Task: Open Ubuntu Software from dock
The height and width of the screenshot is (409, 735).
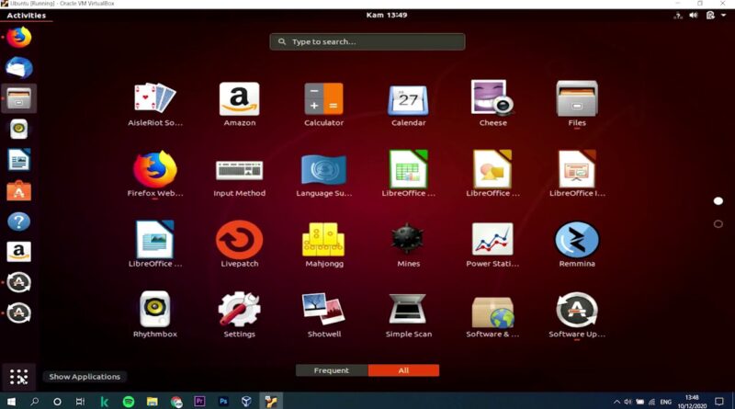Action: pos(18,190)
